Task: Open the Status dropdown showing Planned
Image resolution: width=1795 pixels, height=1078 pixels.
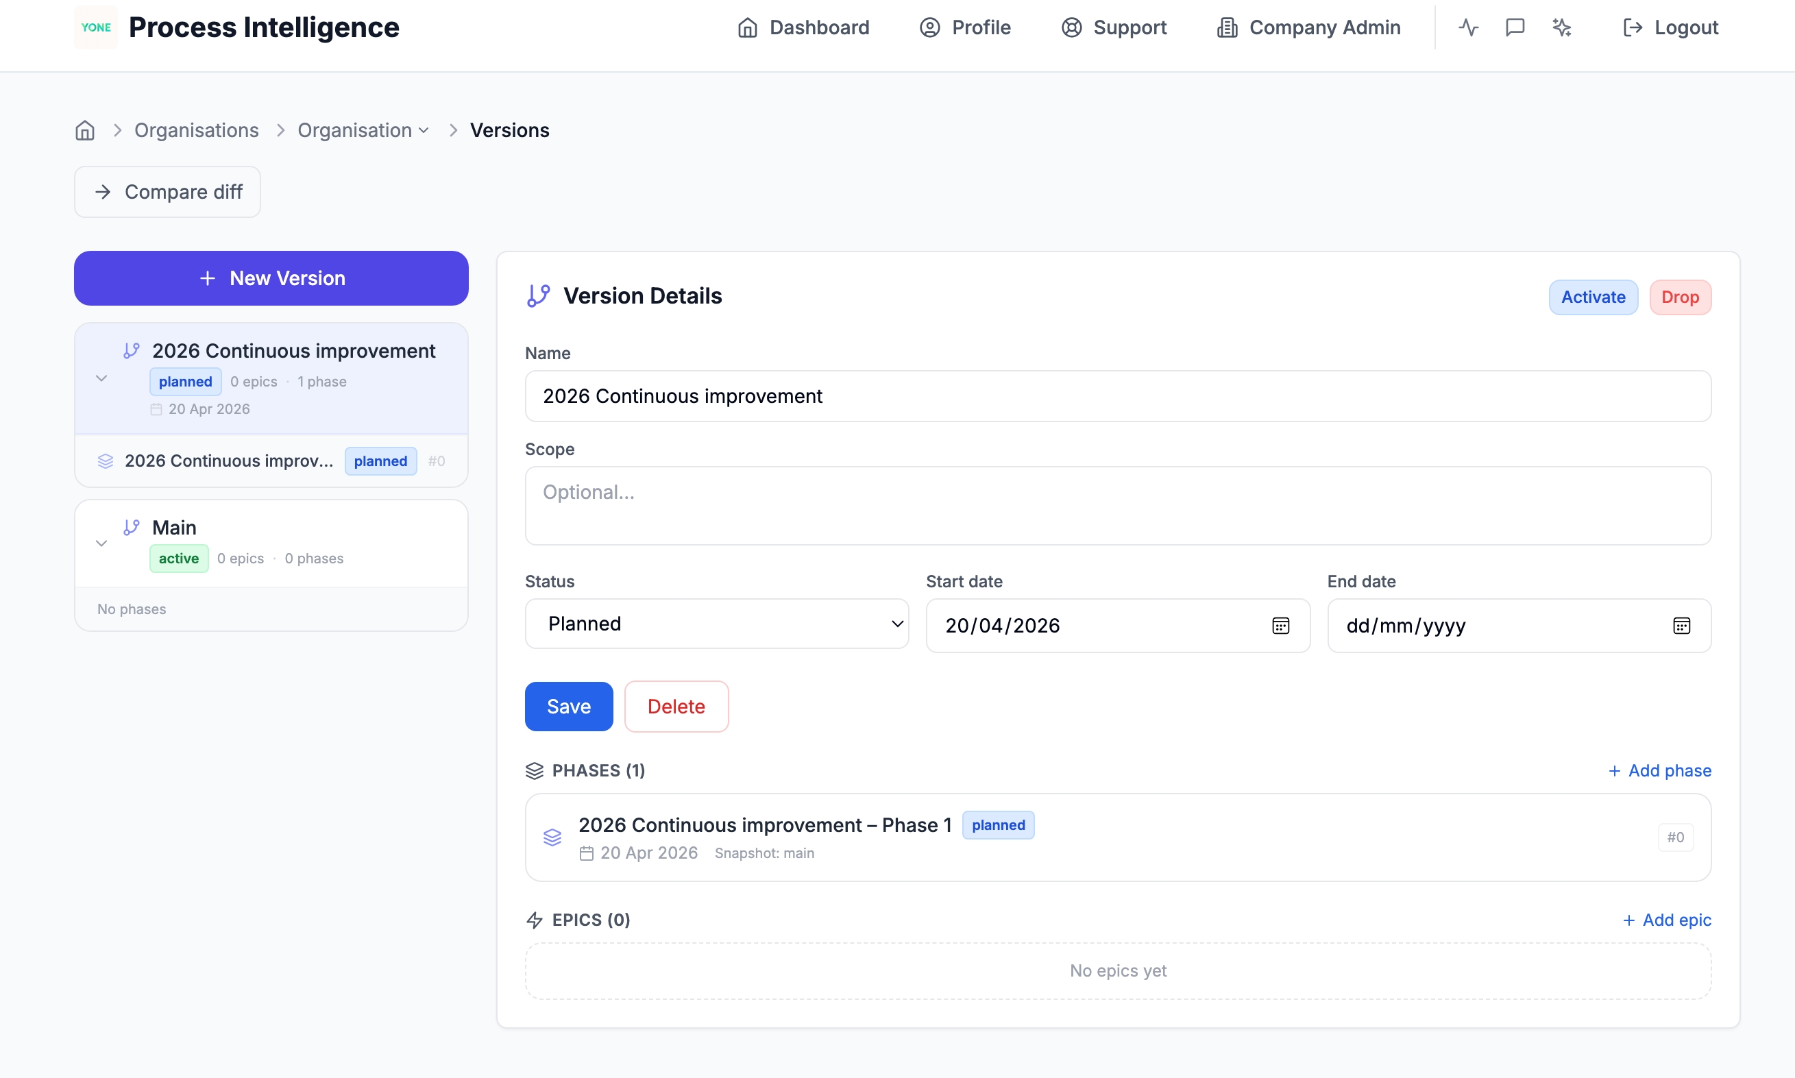Action: coord(717,624)
